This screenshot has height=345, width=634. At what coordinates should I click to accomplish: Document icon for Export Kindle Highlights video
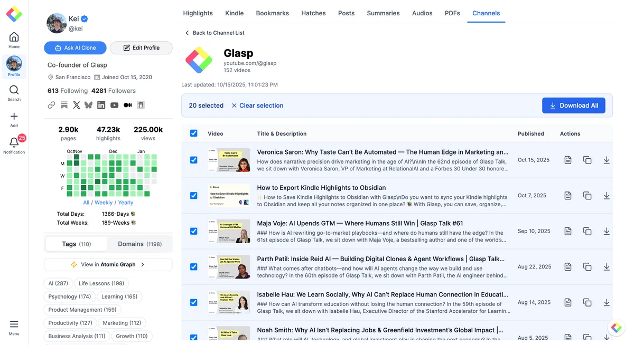568,196
